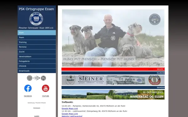
Task: Click the 10.00 Uhr Parkplatz Horbeckstraße line
Action: (93, 106)
